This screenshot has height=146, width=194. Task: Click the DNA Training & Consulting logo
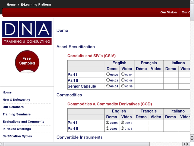27,33
